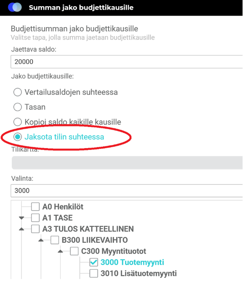The height and width of the screenshot is (281, 243).
Task: Tick the B300 LIIKEVAIHTO checkbox
Action: (55, 240)
